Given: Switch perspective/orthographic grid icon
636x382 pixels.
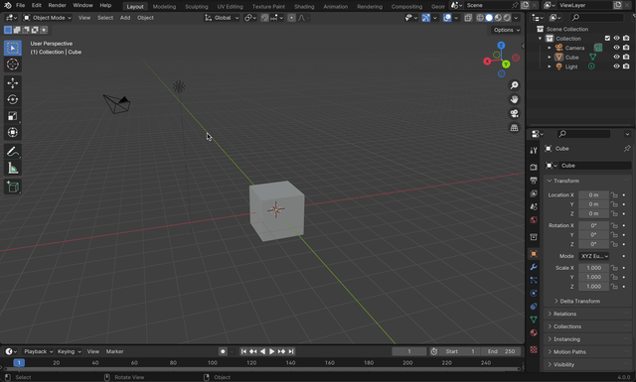Looking at the screenshot, I should (514, 128).
